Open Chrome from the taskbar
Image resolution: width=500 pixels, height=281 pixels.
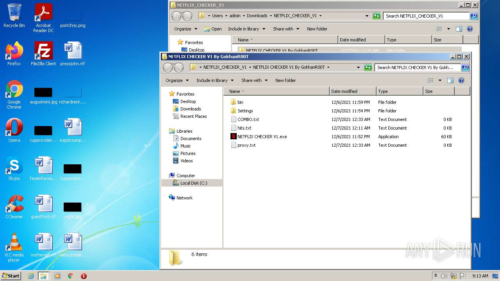pyautogui.click(x=70, y=276)
